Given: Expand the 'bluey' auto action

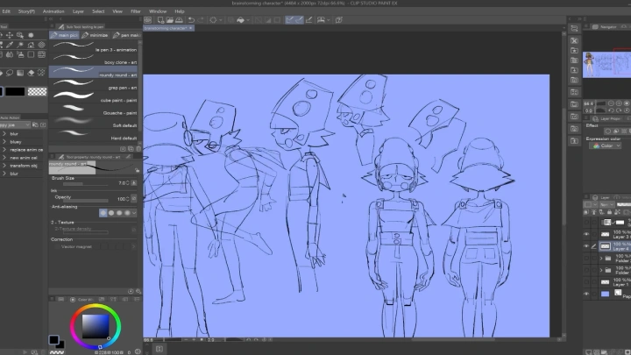Looking at the screenshot, I should tap(4, 142).
